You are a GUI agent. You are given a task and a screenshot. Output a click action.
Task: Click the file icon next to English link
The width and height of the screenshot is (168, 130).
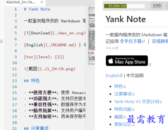121,75
